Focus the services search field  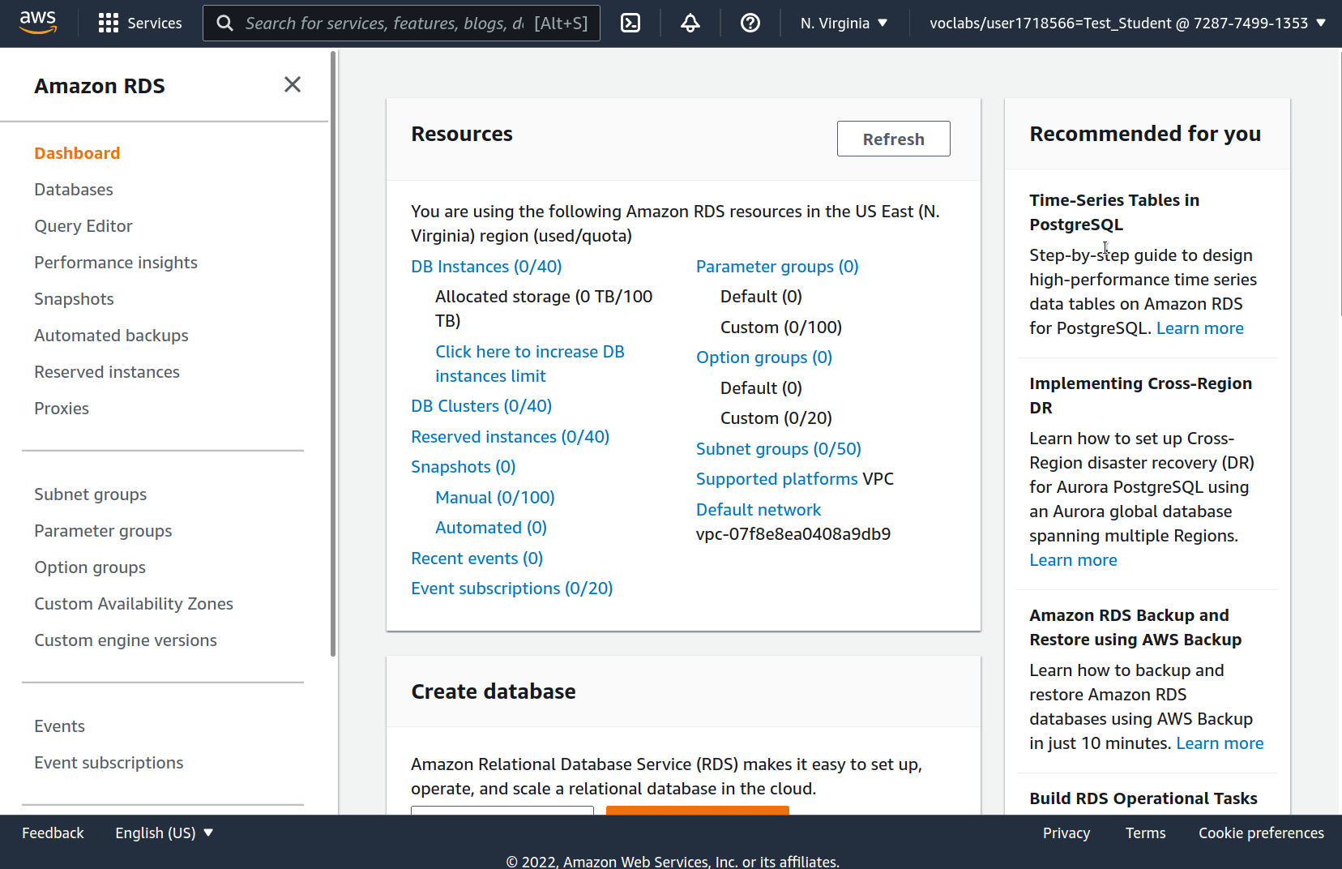coord(401,24)
